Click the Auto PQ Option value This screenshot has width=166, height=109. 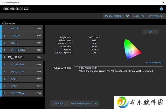point(94,47)
